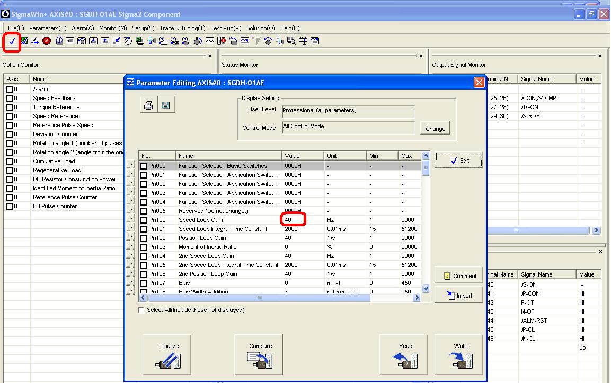Screen dimensions: 611x383
Task: Close the Output Signal Monitor panel
Action: [x=600, y=56]
